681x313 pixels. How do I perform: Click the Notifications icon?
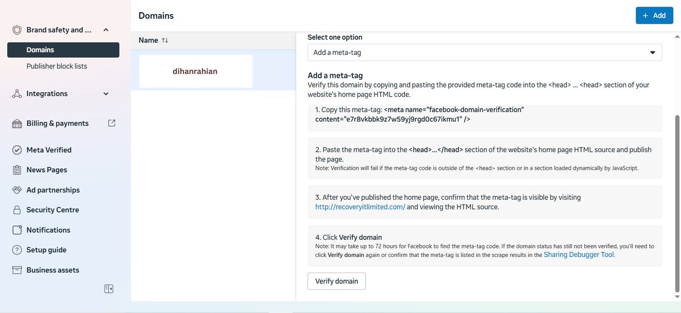[x=16, y=230]
